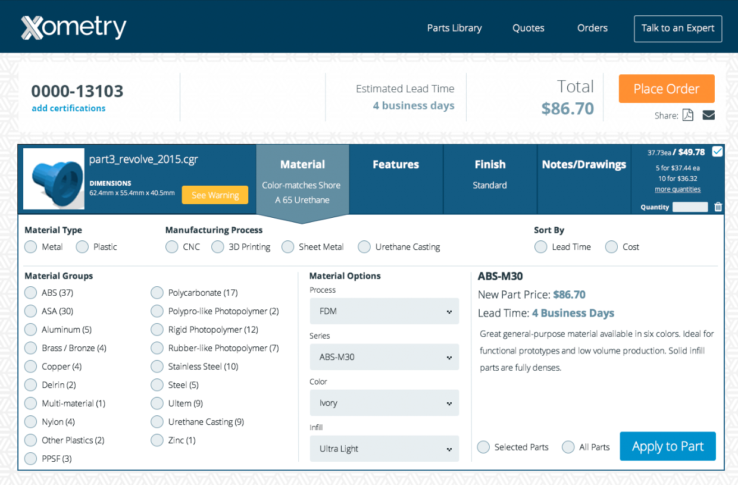Download quote as PDF icon
The width and height of the screenshot is (738, 485).
click(x=688, y=115)
